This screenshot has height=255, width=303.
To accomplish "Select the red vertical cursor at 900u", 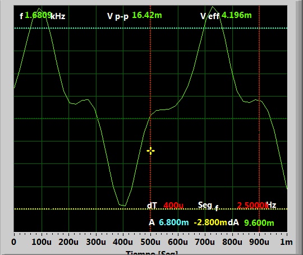I will [259, 119].
